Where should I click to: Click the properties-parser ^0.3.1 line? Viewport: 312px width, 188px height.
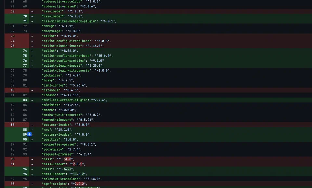coord(158,144)
